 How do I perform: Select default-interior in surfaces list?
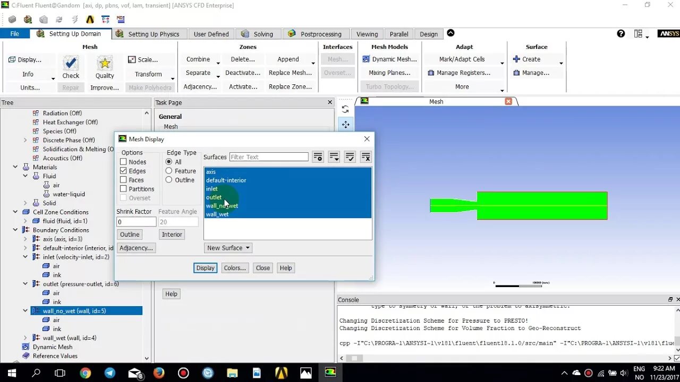click(287, 180)
